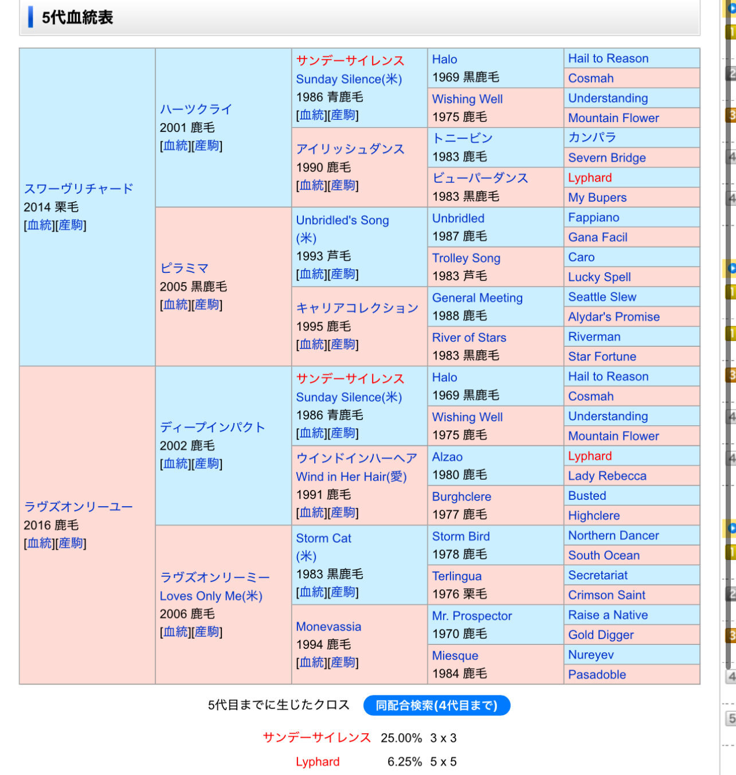Click Lyphard in the cross list
736x775 pixels.
318,762
